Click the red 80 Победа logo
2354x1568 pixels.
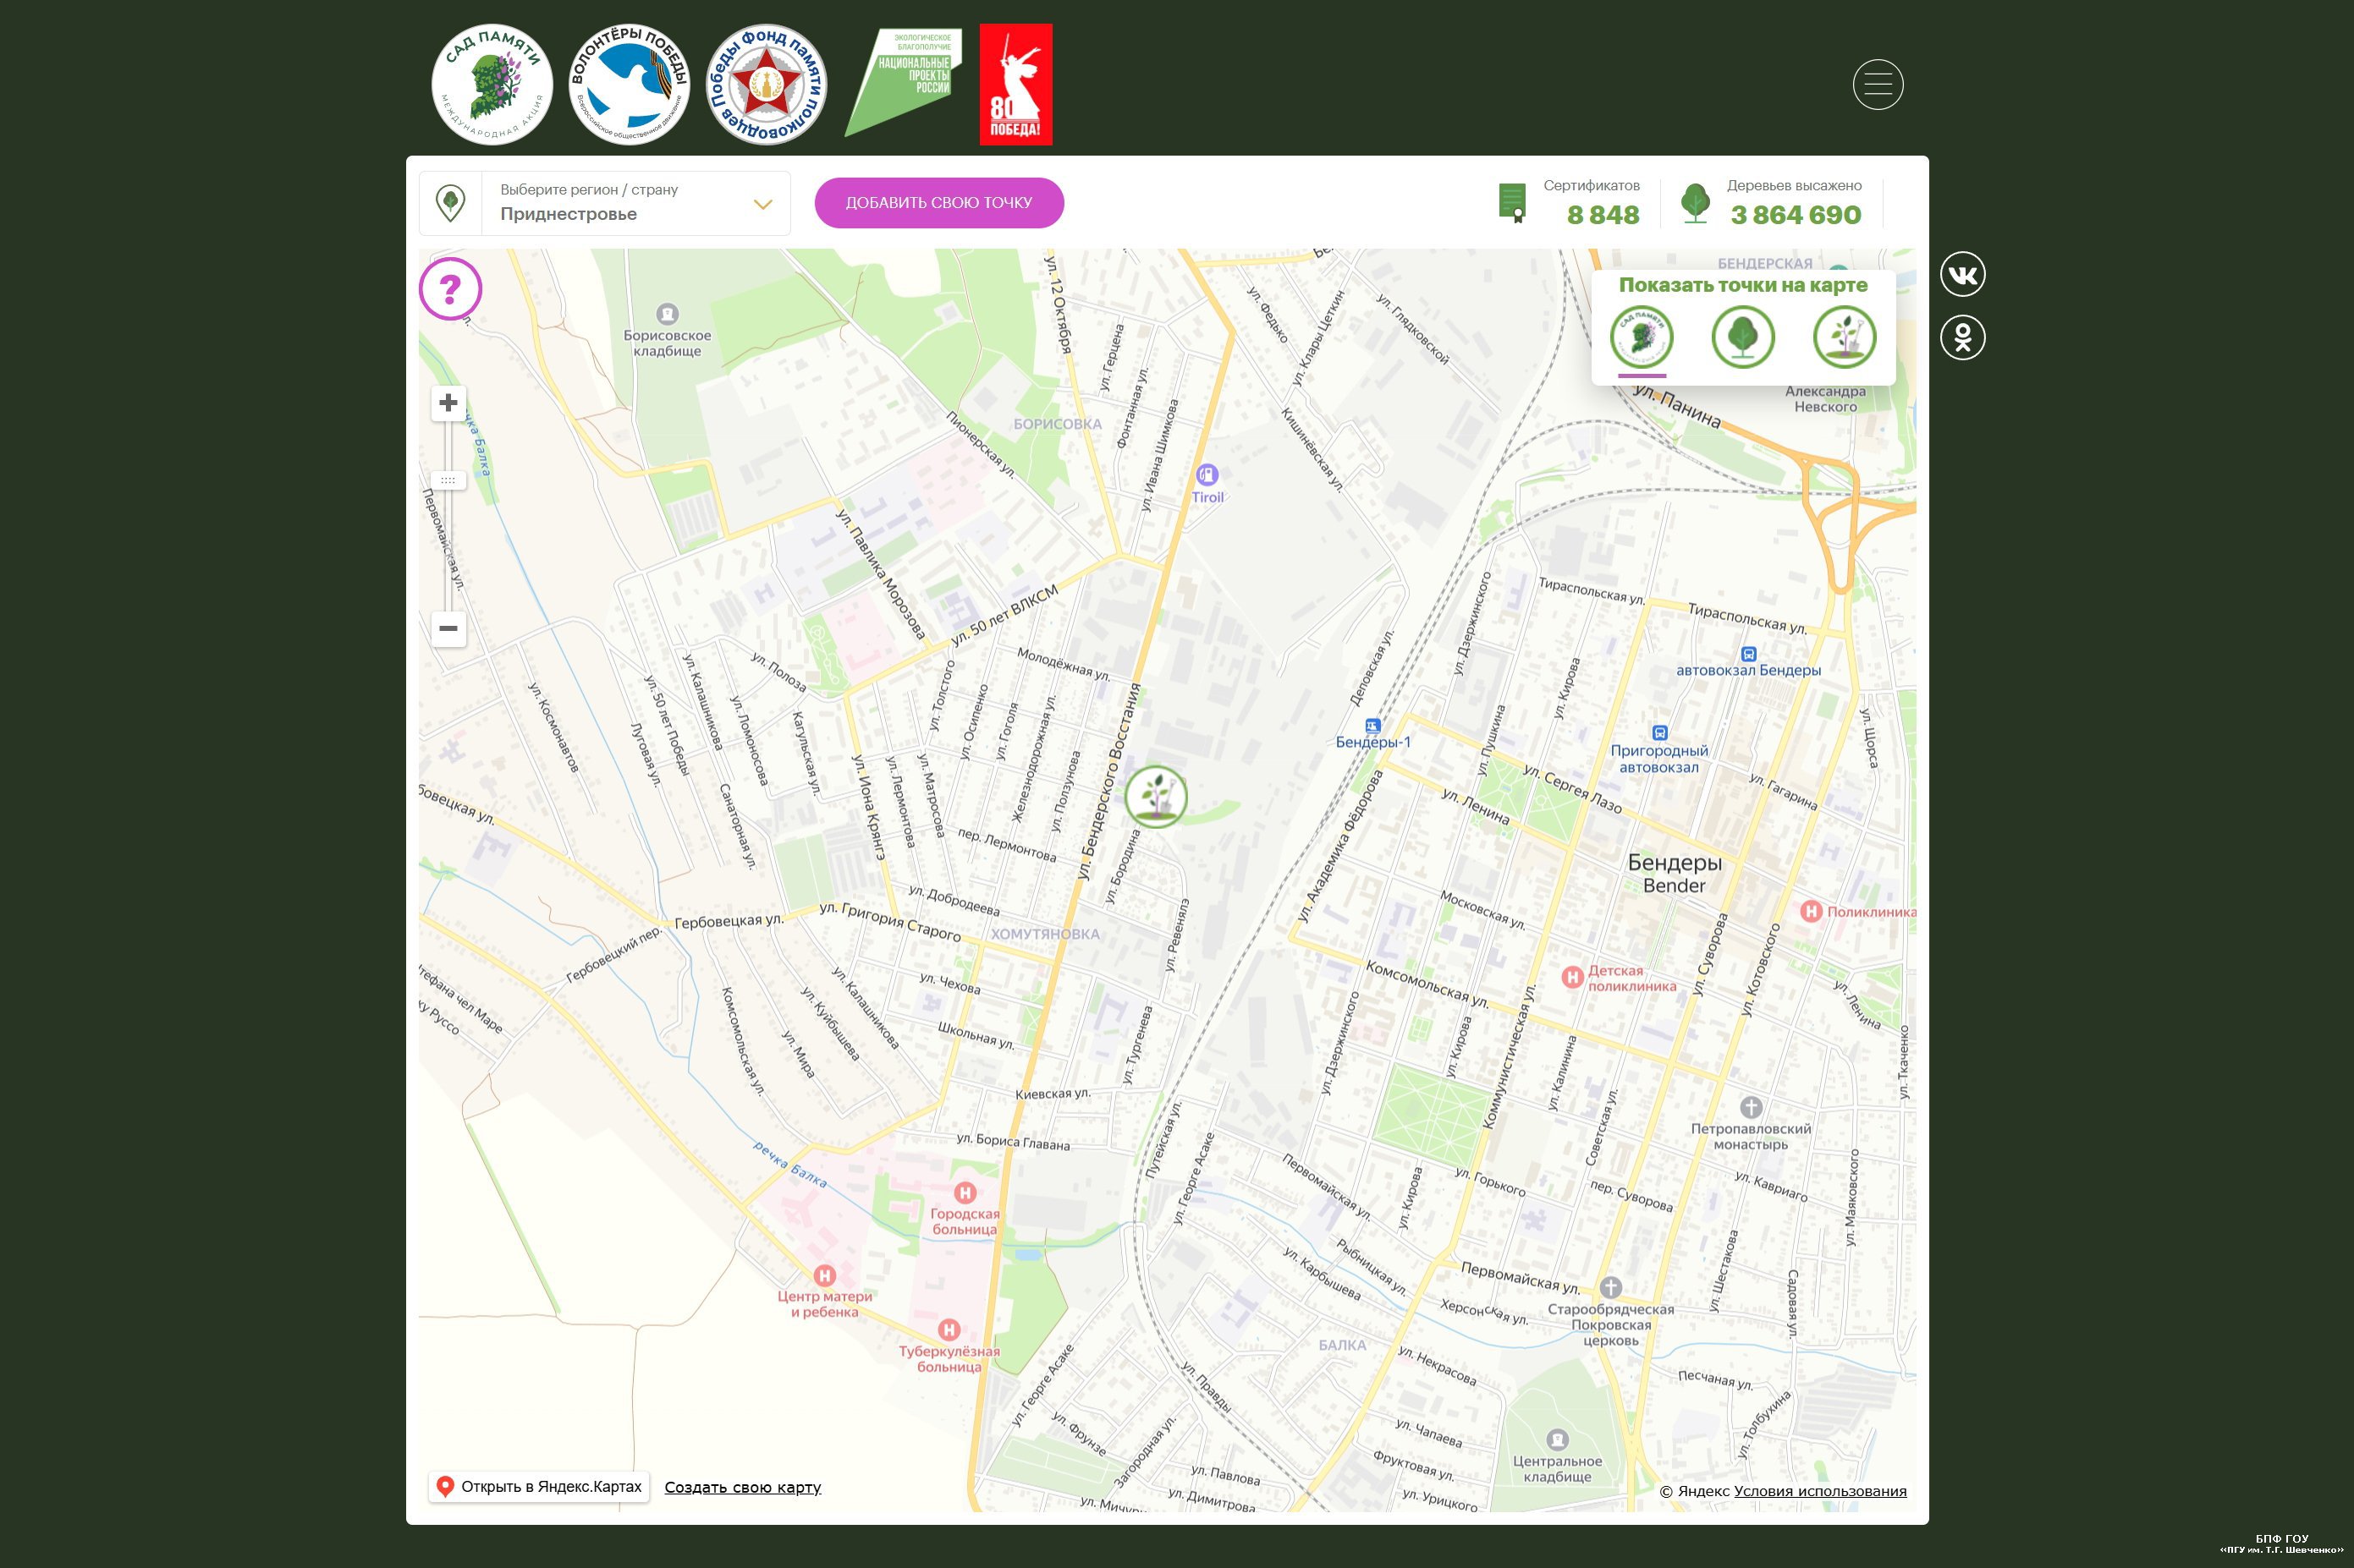pyautogui.click(x=1015, y=85)
